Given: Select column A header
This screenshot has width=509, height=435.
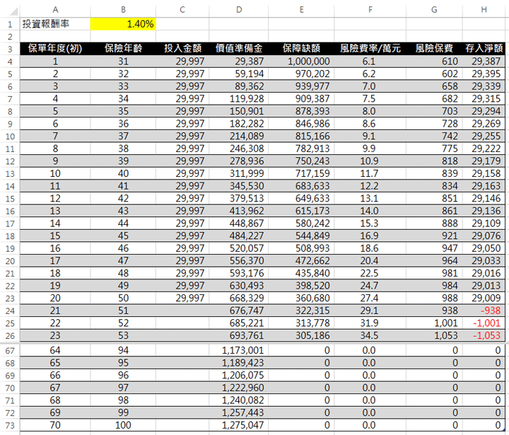Looking at the screenshot, I should tap(55, 10).
